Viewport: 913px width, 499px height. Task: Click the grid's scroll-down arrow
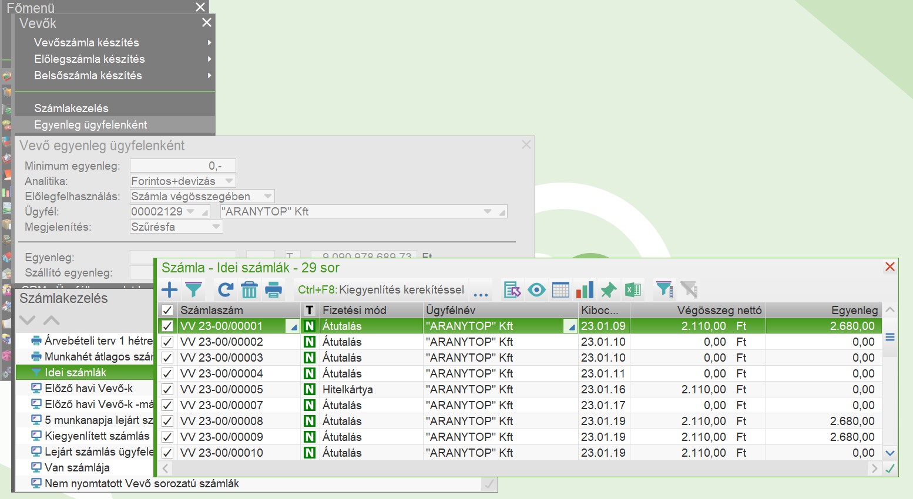[x=890, y=453]
